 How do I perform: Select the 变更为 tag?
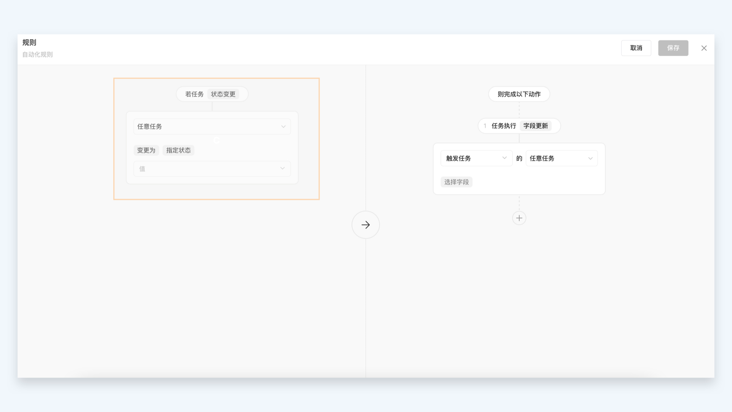[146, 150]
